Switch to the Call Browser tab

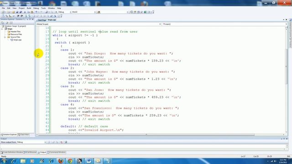coord(31,152)
